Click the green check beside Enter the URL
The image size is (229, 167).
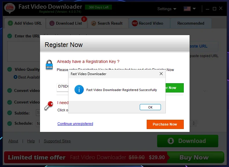pos(10,36)
